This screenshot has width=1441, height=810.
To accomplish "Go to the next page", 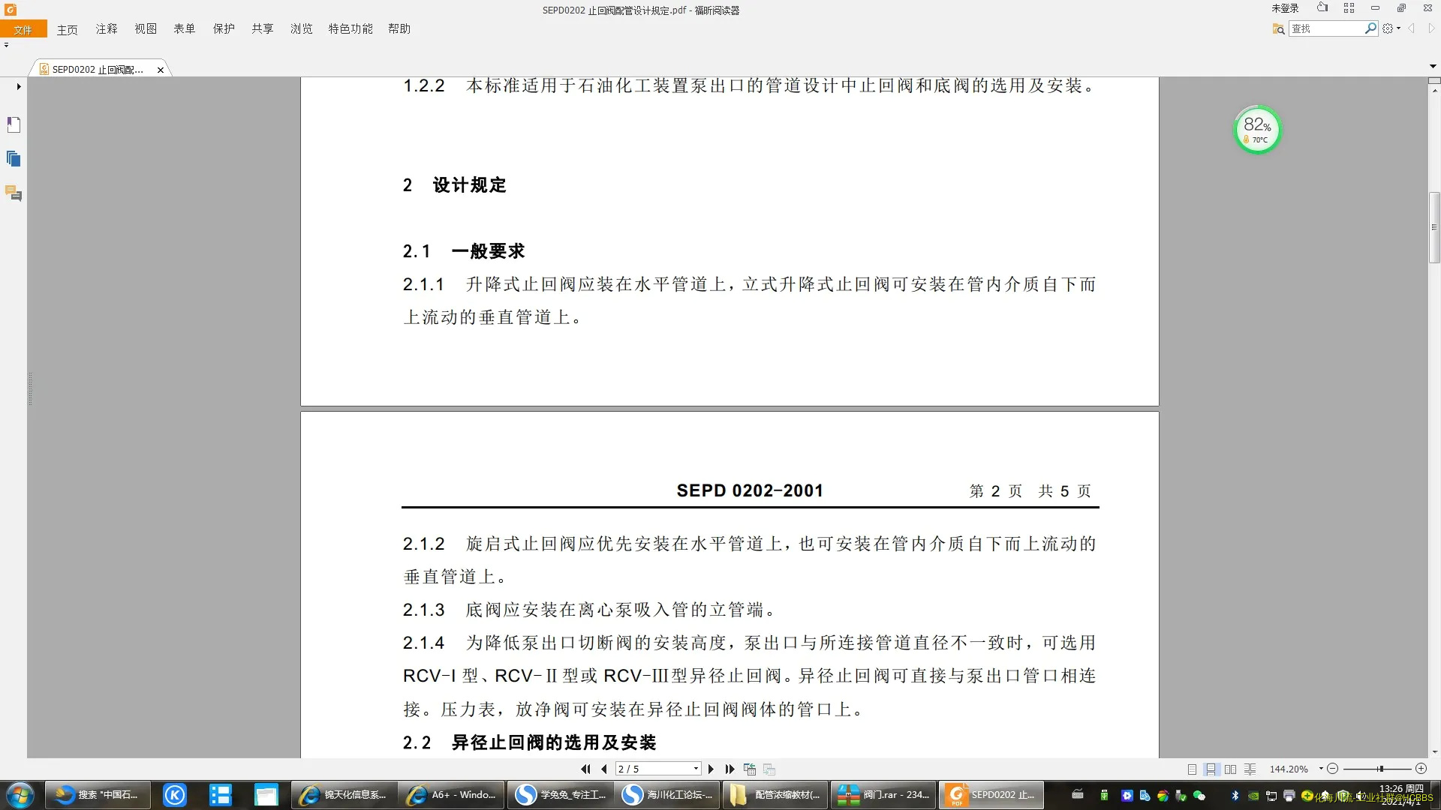I will (x=711, y=769).
